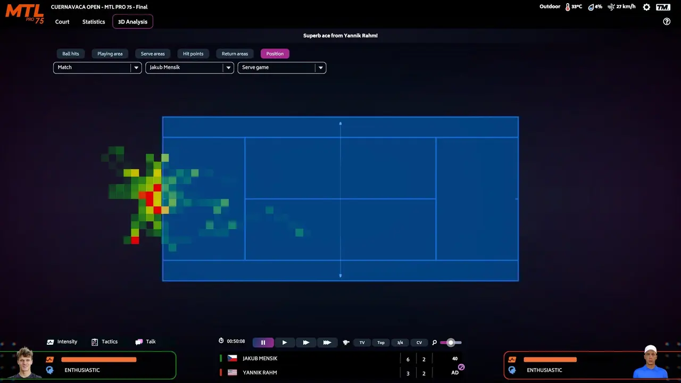This screenshot has width=681, height=383.
Task: Play match at normal speed
Action: [284, 343]
